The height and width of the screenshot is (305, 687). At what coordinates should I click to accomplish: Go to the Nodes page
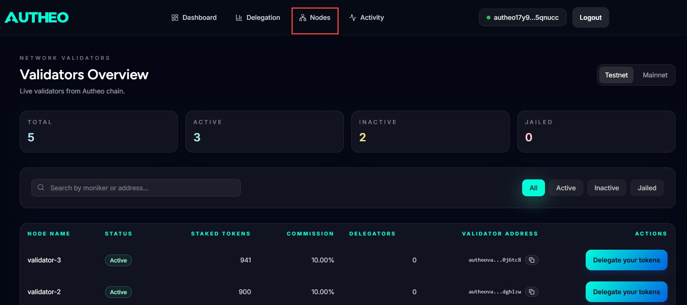(315, 18)
